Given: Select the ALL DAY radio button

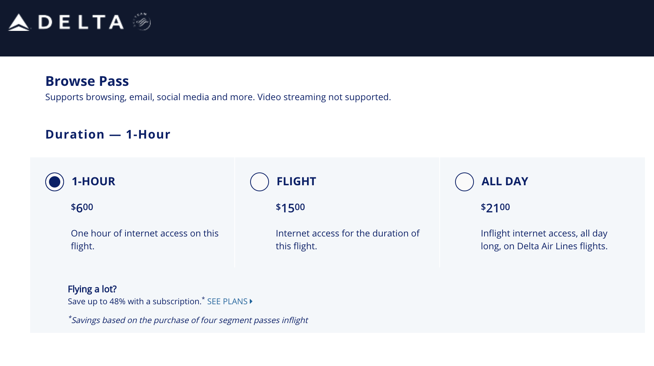Looking at the screenshot, I should 465,182.
